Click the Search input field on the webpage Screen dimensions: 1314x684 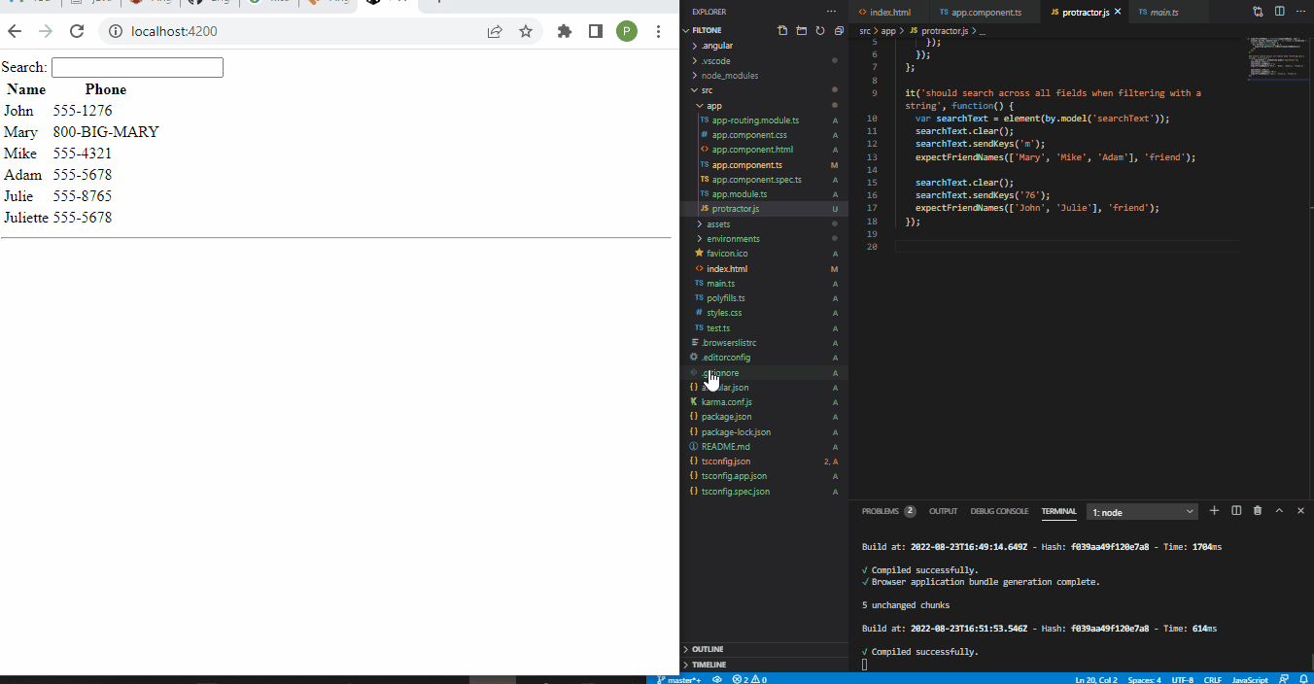coord(136,66)
